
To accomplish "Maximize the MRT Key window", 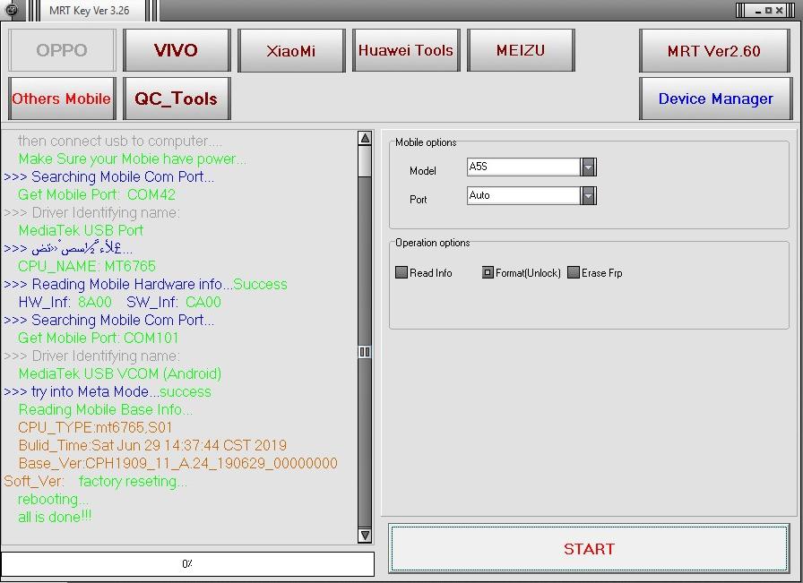I will [768, 10].
